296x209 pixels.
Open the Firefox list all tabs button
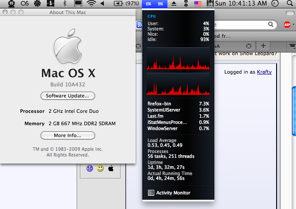[x=292, y=46]
